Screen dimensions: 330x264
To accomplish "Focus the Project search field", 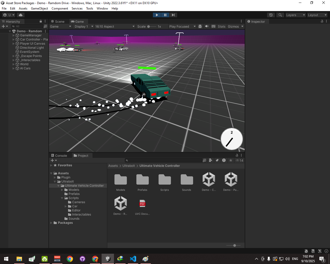I will [163, 160].
